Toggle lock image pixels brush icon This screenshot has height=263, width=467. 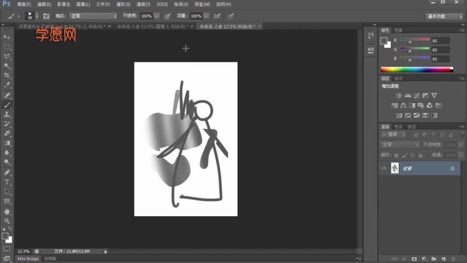[x=404, y=155]
